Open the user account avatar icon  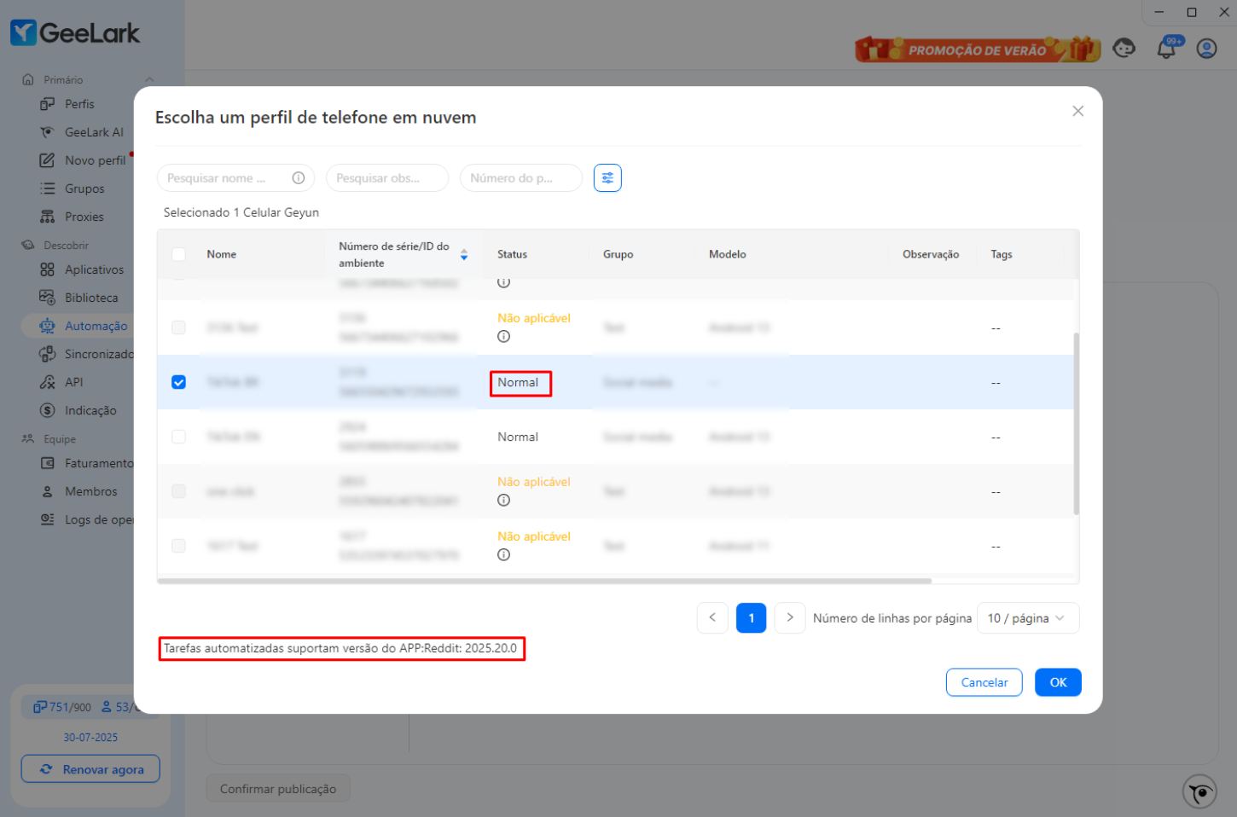click(x=1206, y=49)
